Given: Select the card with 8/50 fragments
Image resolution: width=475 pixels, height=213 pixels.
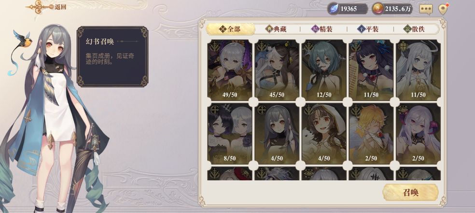Looking at the screenshot, I should pos(230,134).
